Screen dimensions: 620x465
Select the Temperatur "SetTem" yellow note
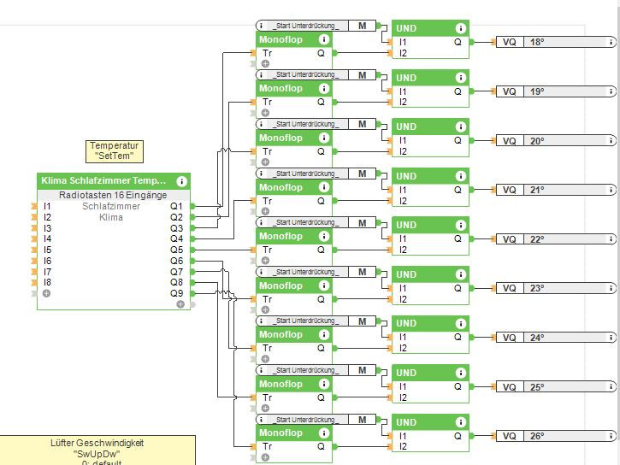tap(115, 150)
